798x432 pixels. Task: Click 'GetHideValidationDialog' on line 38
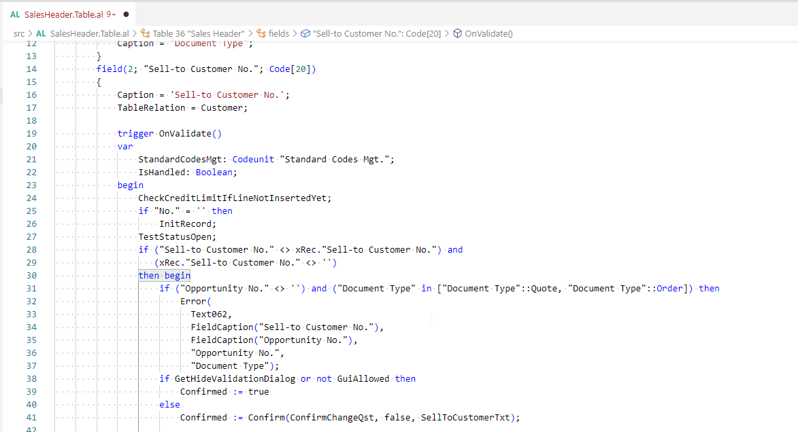pyautogui.click(x=235, y=379)
